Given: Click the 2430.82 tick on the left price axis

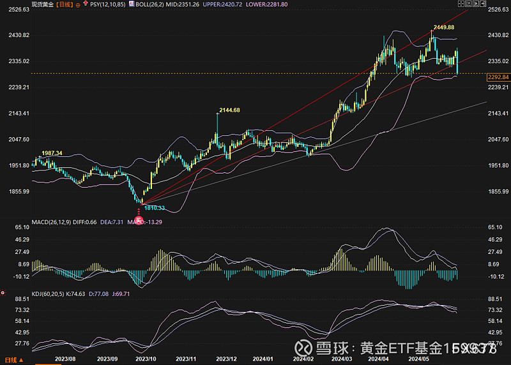Looking at the screenshot, I should (x=19, y=35).
